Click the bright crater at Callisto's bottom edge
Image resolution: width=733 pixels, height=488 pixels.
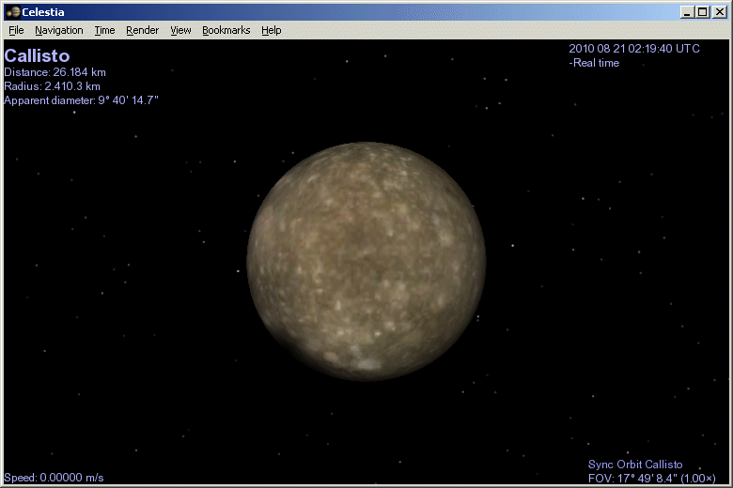pyautogui.click(x=366, y=364)
